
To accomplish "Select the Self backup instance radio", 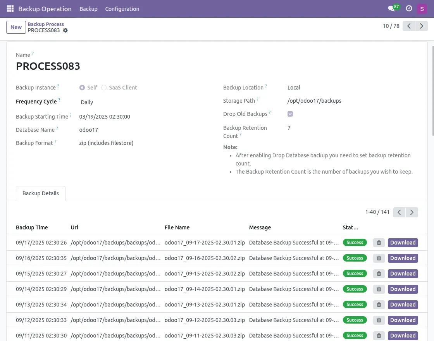I will click(x=81, y=88).
